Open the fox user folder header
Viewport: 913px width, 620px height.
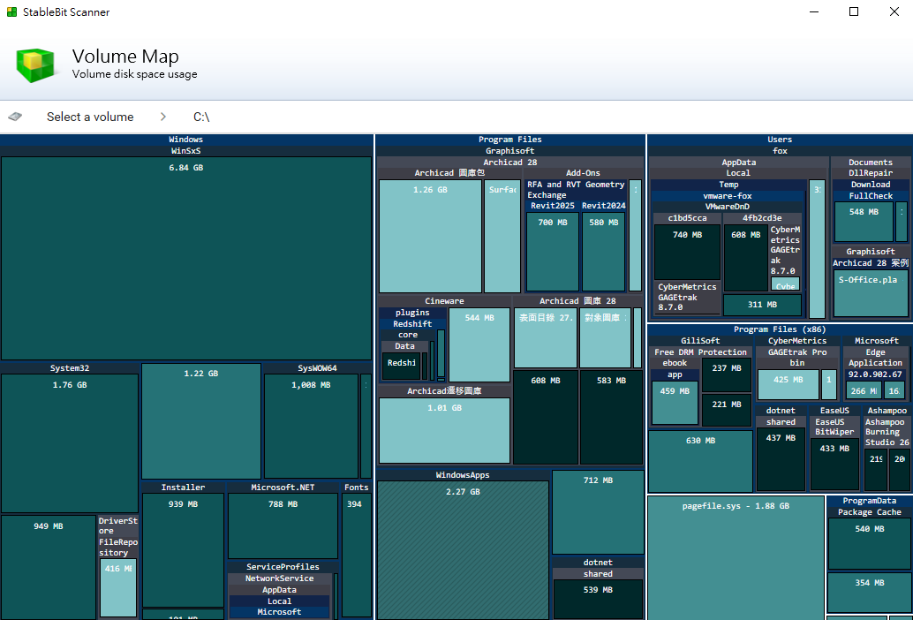point(780,151)
